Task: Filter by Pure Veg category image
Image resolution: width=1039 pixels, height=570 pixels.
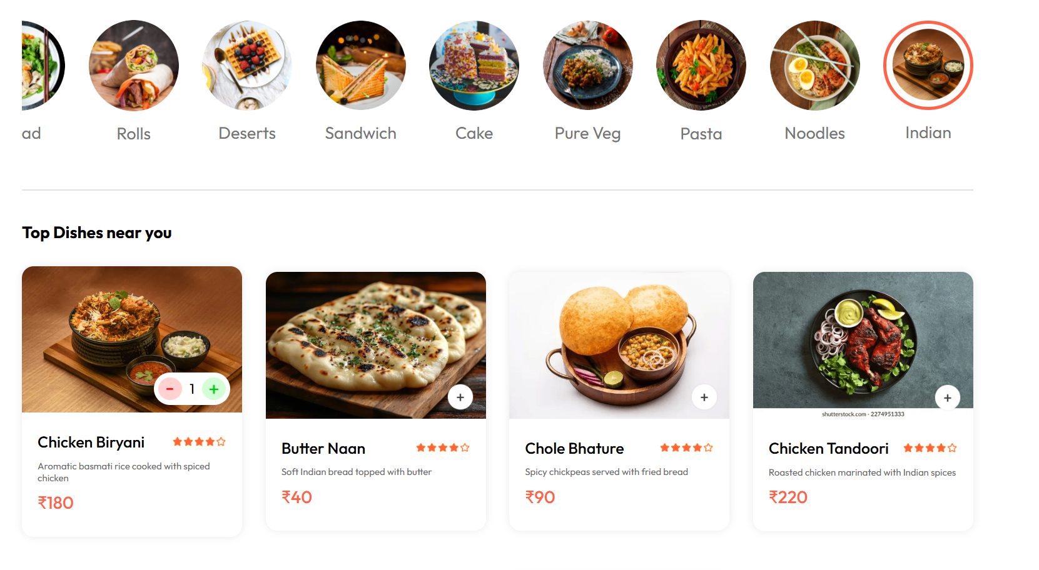Action: point(588,66)
